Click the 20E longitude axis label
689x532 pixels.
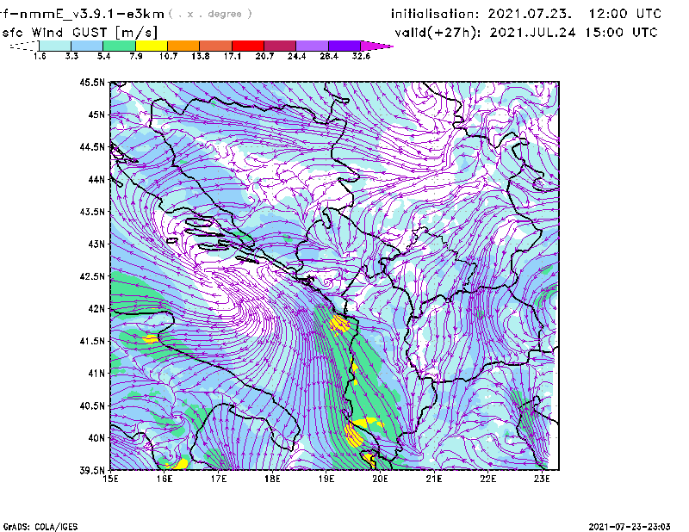point(380,479)
